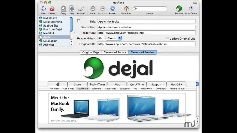Screen dimensions: 237x133
Task: Click the Forward toolbar icon
Action: click(x=102, y=9)
